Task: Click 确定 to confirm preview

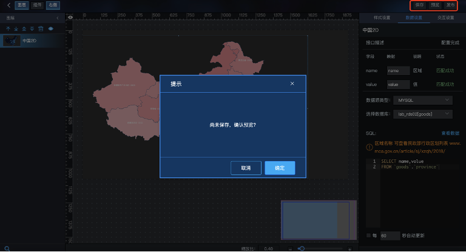Action: [x=280, y=168]
